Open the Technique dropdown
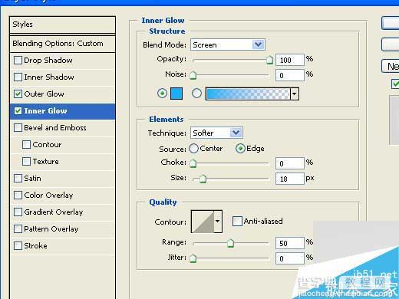 [216, 133]
